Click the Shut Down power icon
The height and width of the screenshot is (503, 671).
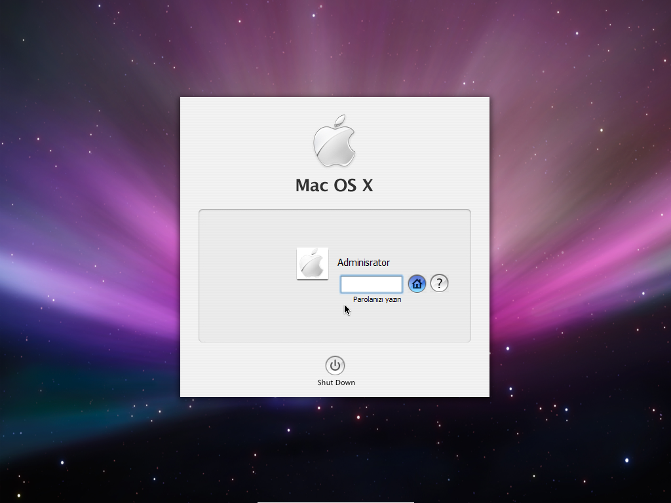click(335, 365)
